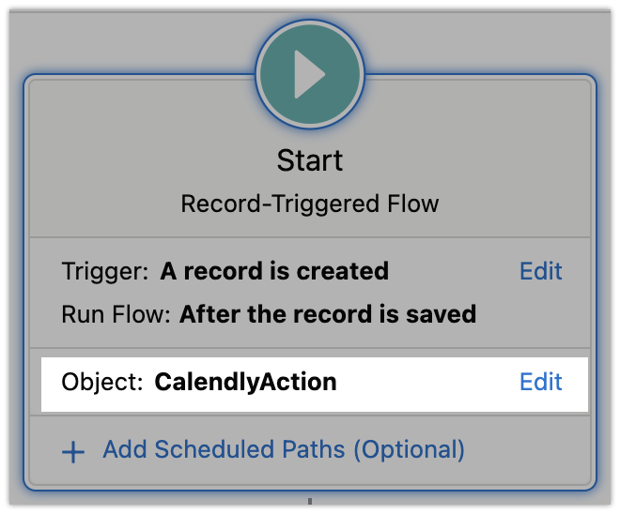This screenshot has width=620, height=514.
Task: Click Edit beside Object CalendlyAction
Action: (540, 383)
